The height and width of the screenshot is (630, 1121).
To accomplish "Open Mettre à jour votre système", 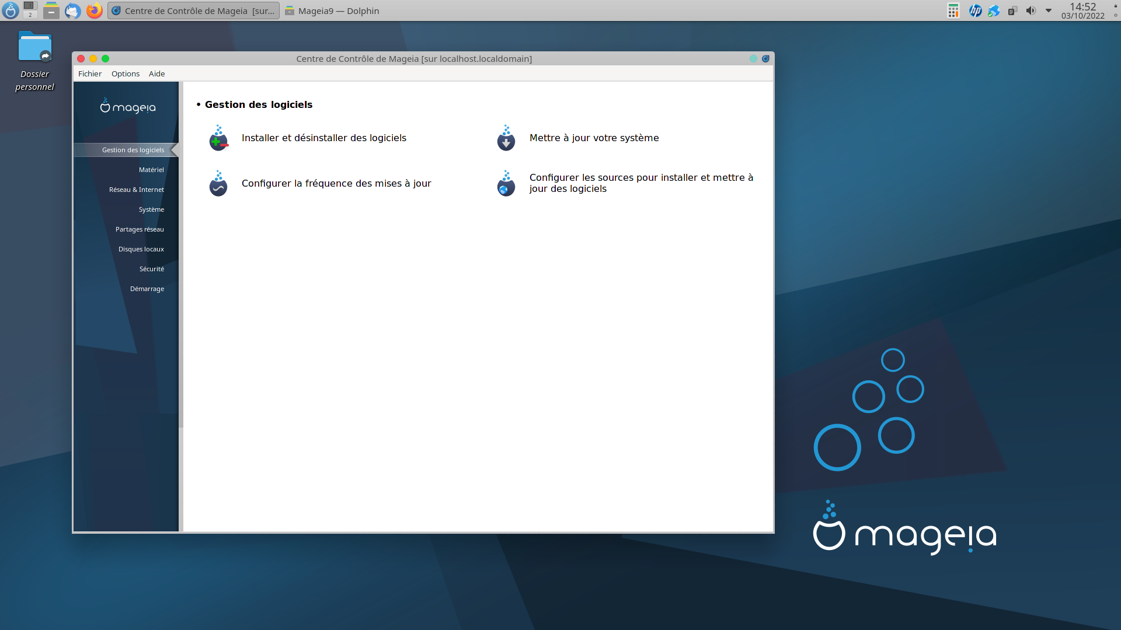I will pos(594,138).
